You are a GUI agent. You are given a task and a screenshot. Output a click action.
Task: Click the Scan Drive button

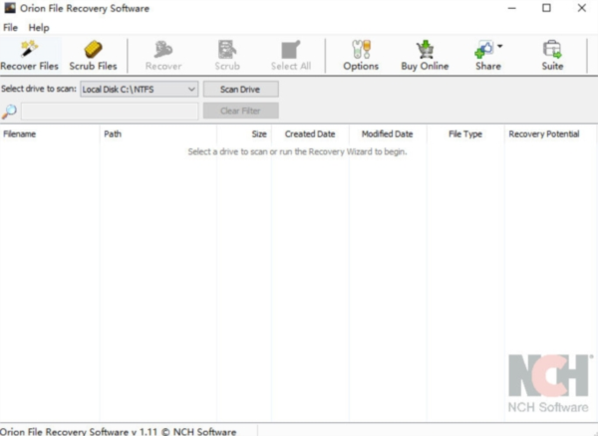coord(240,90)
